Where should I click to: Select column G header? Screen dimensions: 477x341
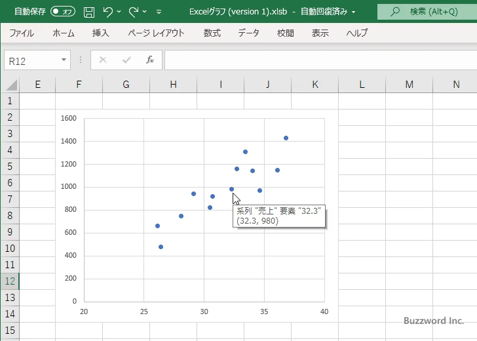[x=126, y=85]
